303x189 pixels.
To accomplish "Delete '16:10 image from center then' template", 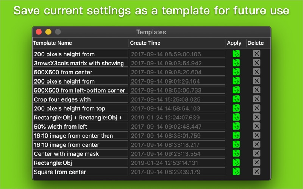I will [256, 135].
